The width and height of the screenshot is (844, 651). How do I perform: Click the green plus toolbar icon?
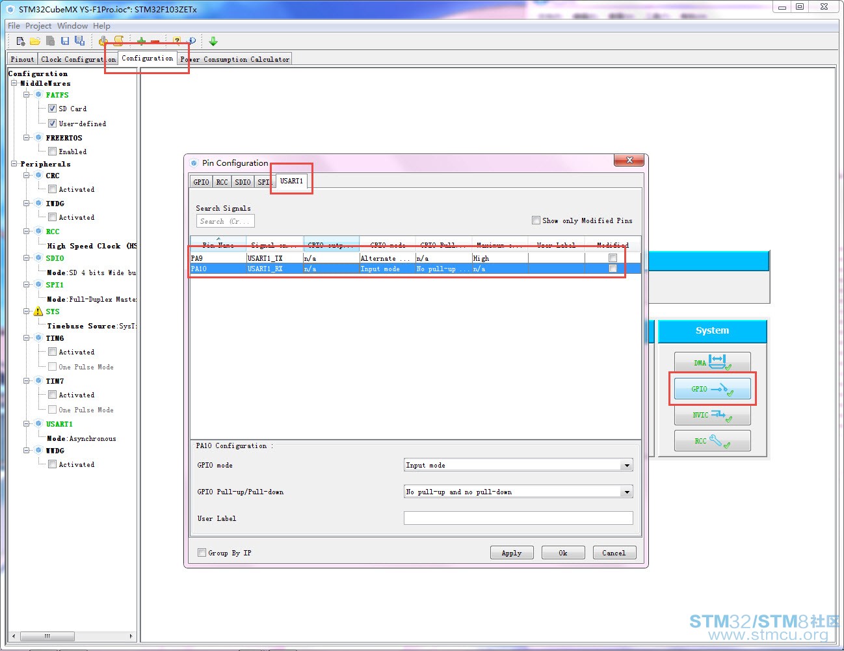(141, 41)
